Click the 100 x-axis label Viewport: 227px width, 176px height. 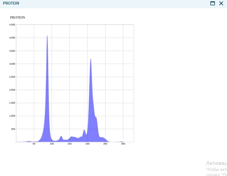pyautogui.click(x=52, y=144)
